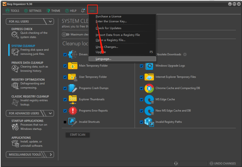
Task: Uncheck Internet Explorer Temporary Files checkbox
Action: coord(141,77)
